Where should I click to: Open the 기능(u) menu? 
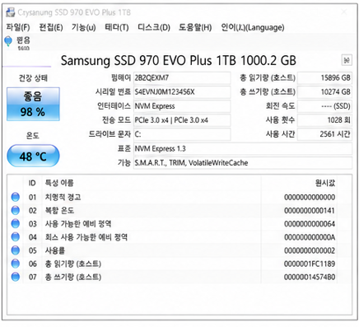coord(84,27)
